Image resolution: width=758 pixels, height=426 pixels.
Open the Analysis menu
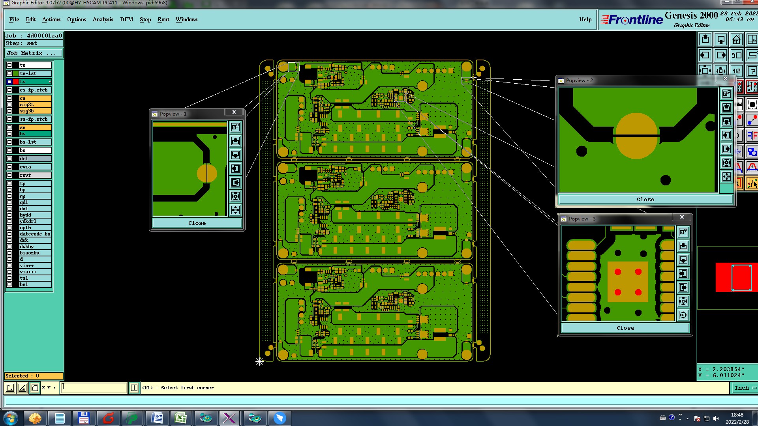tap(103, 19)
